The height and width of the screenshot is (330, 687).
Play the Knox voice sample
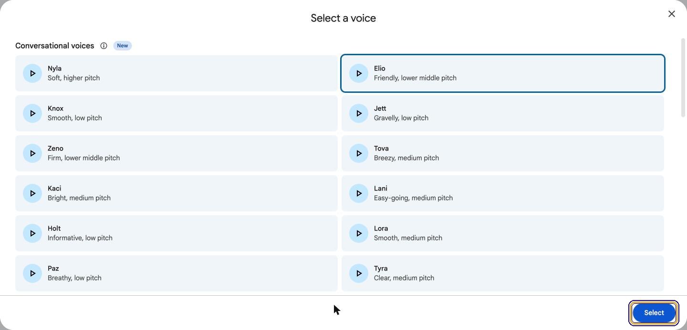[x=32, y=113]
